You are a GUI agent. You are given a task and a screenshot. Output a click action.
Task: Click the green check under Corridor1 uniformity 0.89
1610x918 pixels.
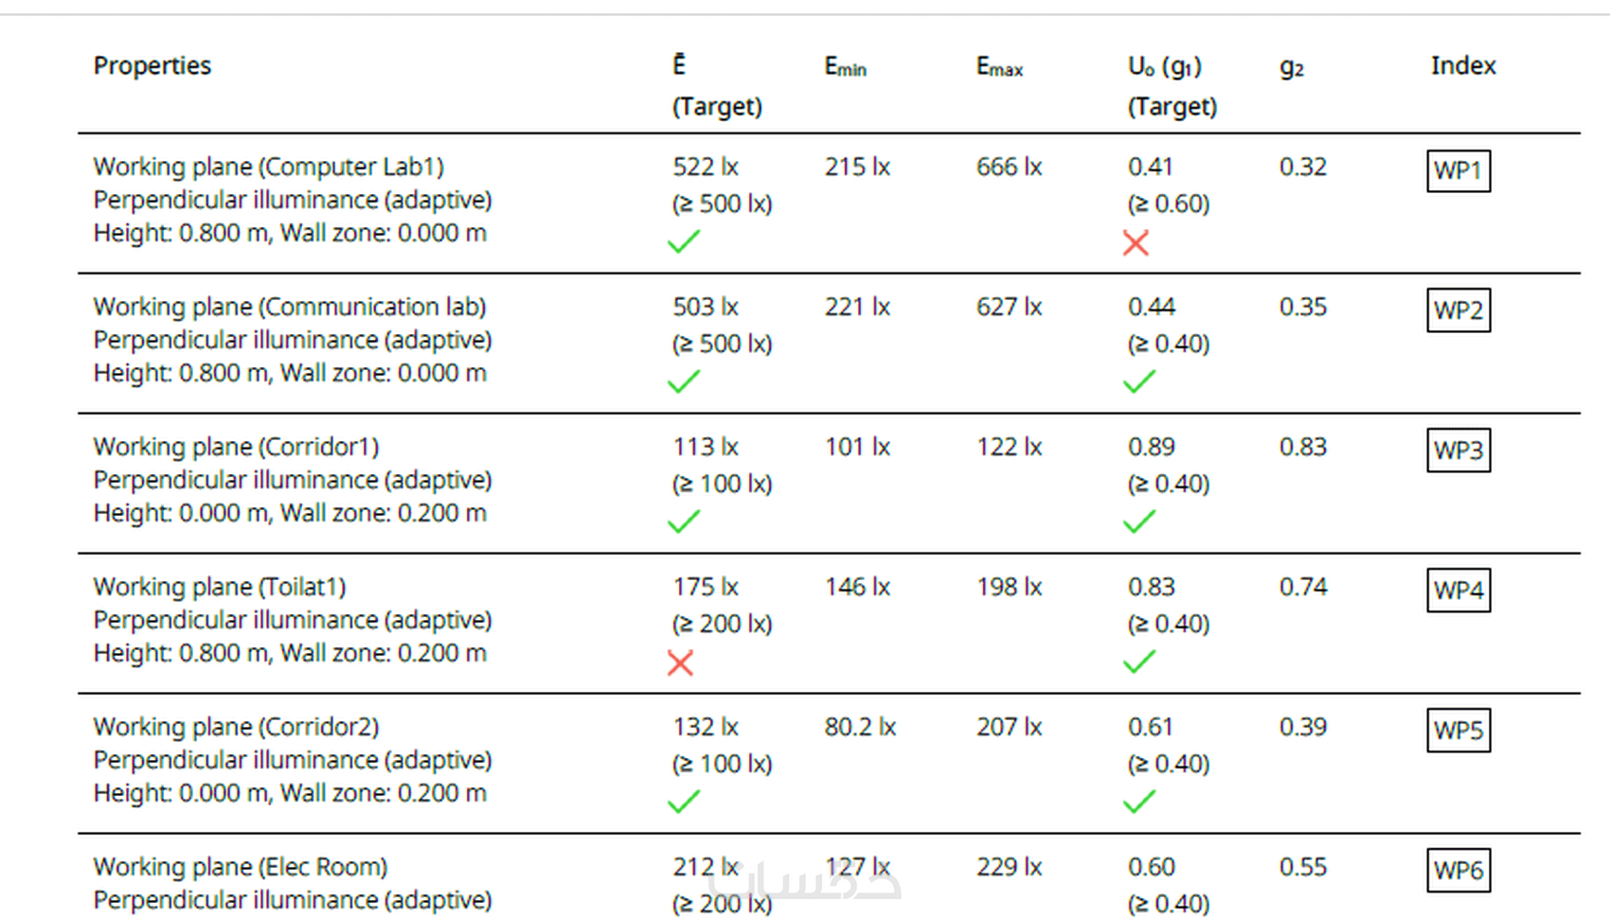coord(1138,521)
